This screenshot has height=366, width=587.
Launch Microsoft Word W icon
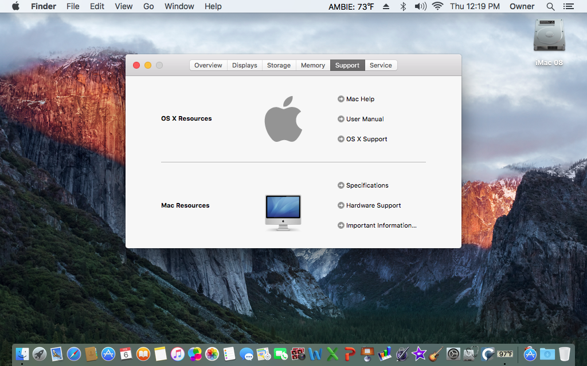coord(315,353)
